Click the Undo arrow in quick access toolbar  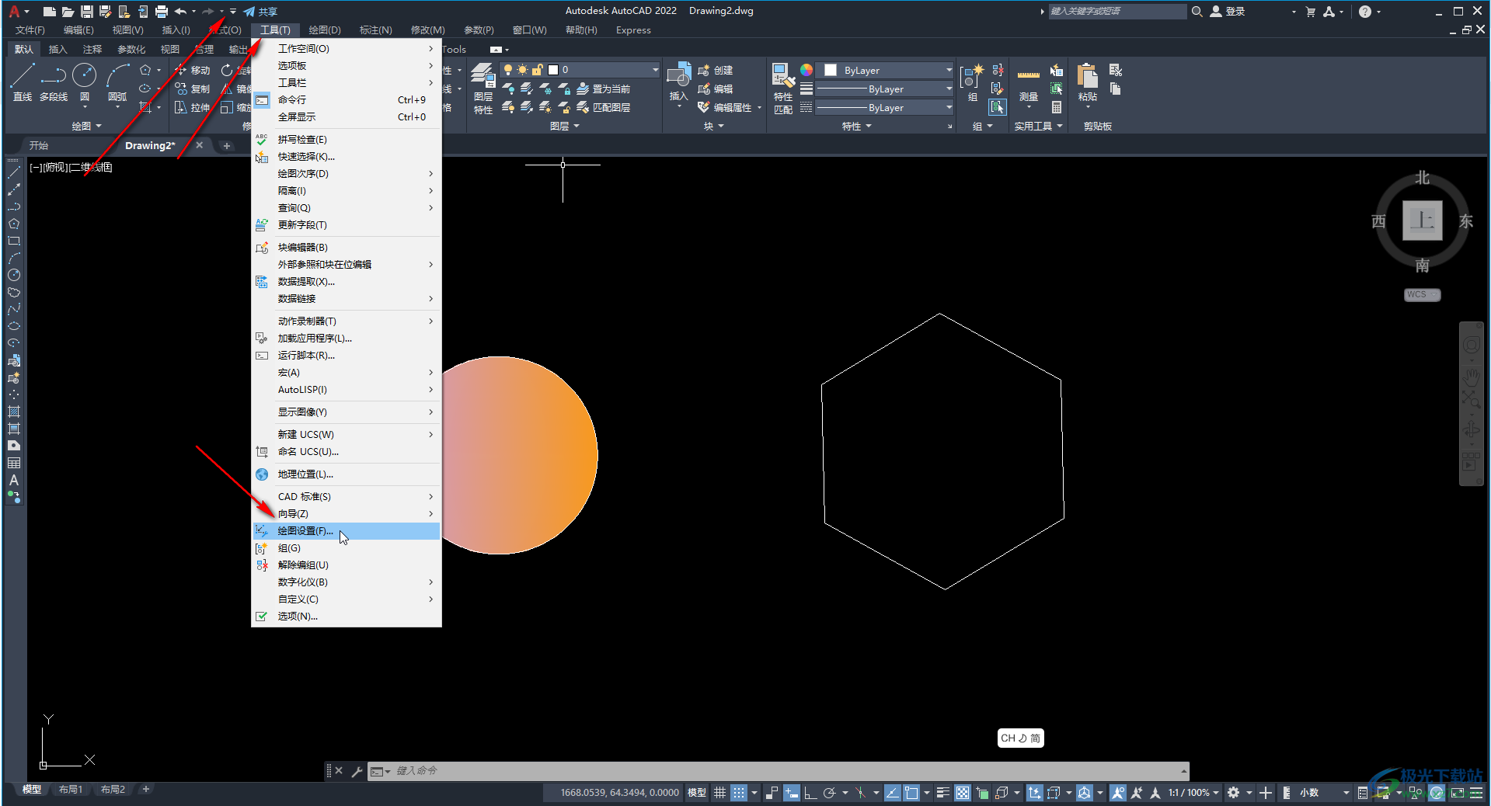click(x=180, y=11)
